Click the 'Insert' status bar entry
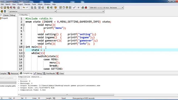This screenshot has width=178, height=100. (64, 98)
